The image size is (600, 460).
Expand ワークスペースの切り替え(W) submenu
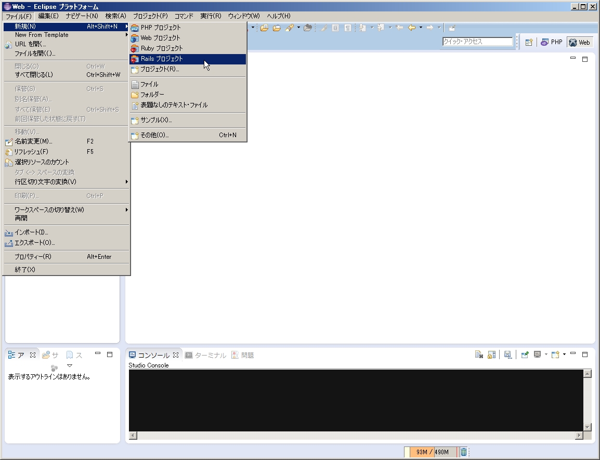click(67, 209)
